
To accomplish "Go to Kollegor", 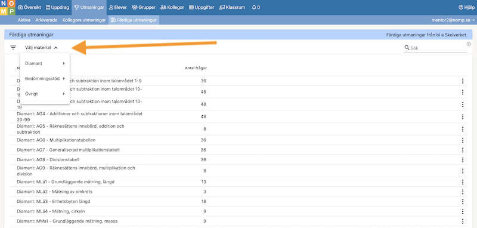I will coord(172,7).
